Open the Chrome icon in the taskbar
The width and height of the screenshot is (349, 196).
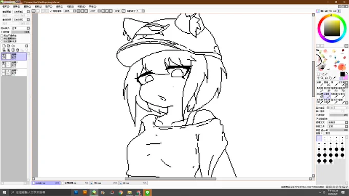click(x=121, y=192)
